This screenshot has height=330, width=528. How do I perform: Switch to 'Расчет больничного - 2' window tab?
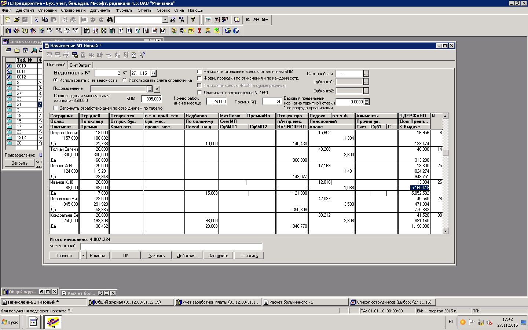coord(305,302)
